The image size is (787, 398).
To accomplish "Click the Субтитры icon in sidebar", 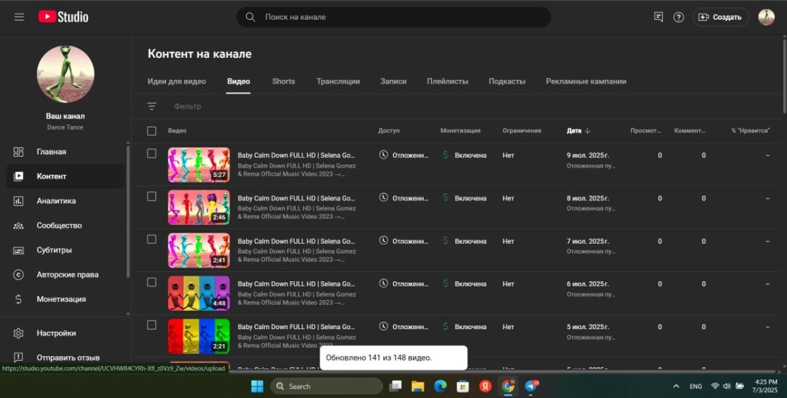I will 18,250.
